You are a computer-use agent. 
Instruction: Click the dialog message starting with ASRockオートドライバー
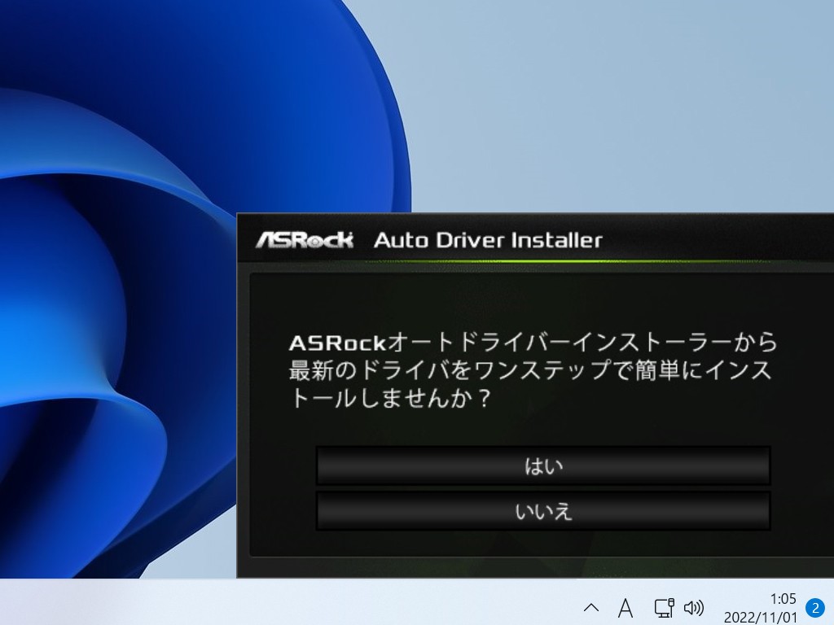pyautogui.click(x=533, y=370)
